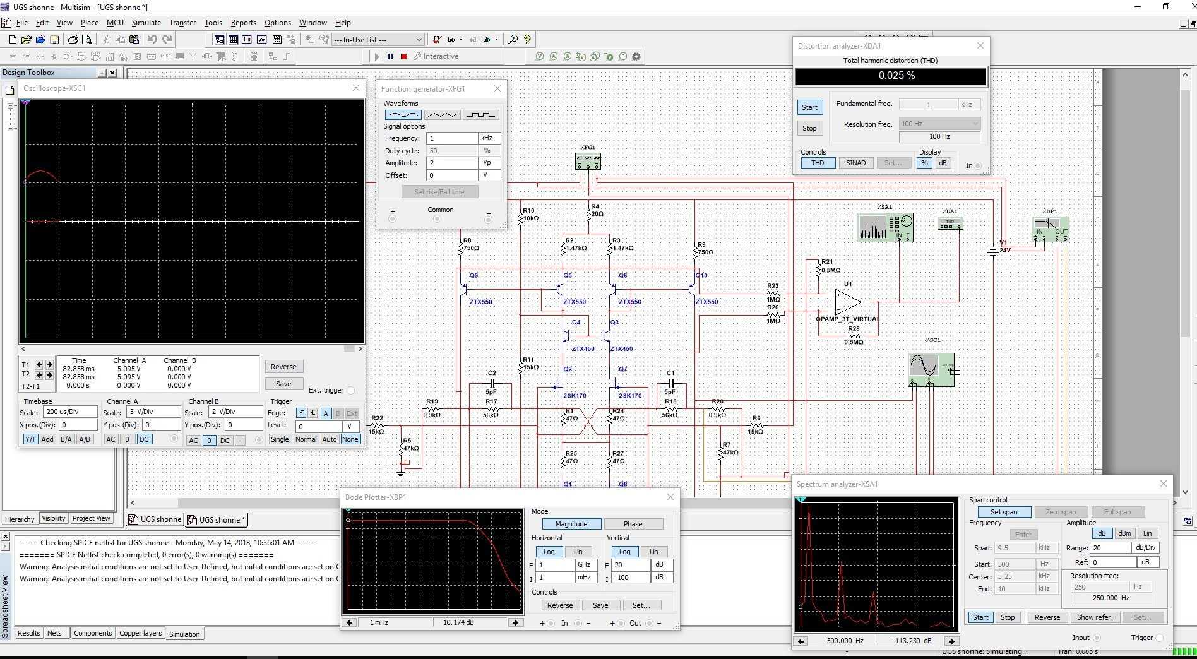Choose rising edge trigger in Oscilloscope

coord(301,413)
